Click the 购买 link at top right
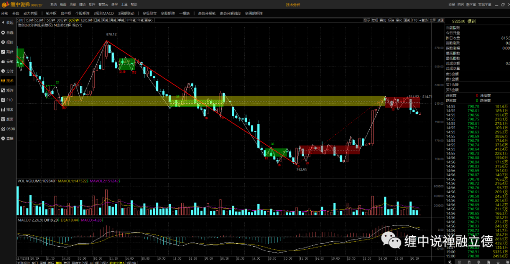The height and width of the screenshot is (264, 510). [x=460, y=5]
